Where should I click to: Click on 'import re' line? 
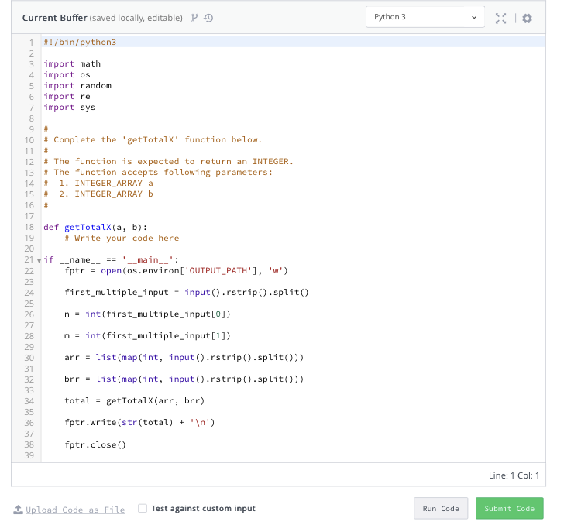(67, 96)
